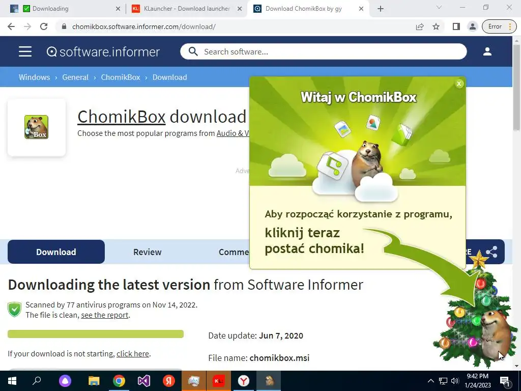This screenshot has height=391, width=521.
Task: Close the Witaj w ChomikBox popup
Action: (459, 84)
